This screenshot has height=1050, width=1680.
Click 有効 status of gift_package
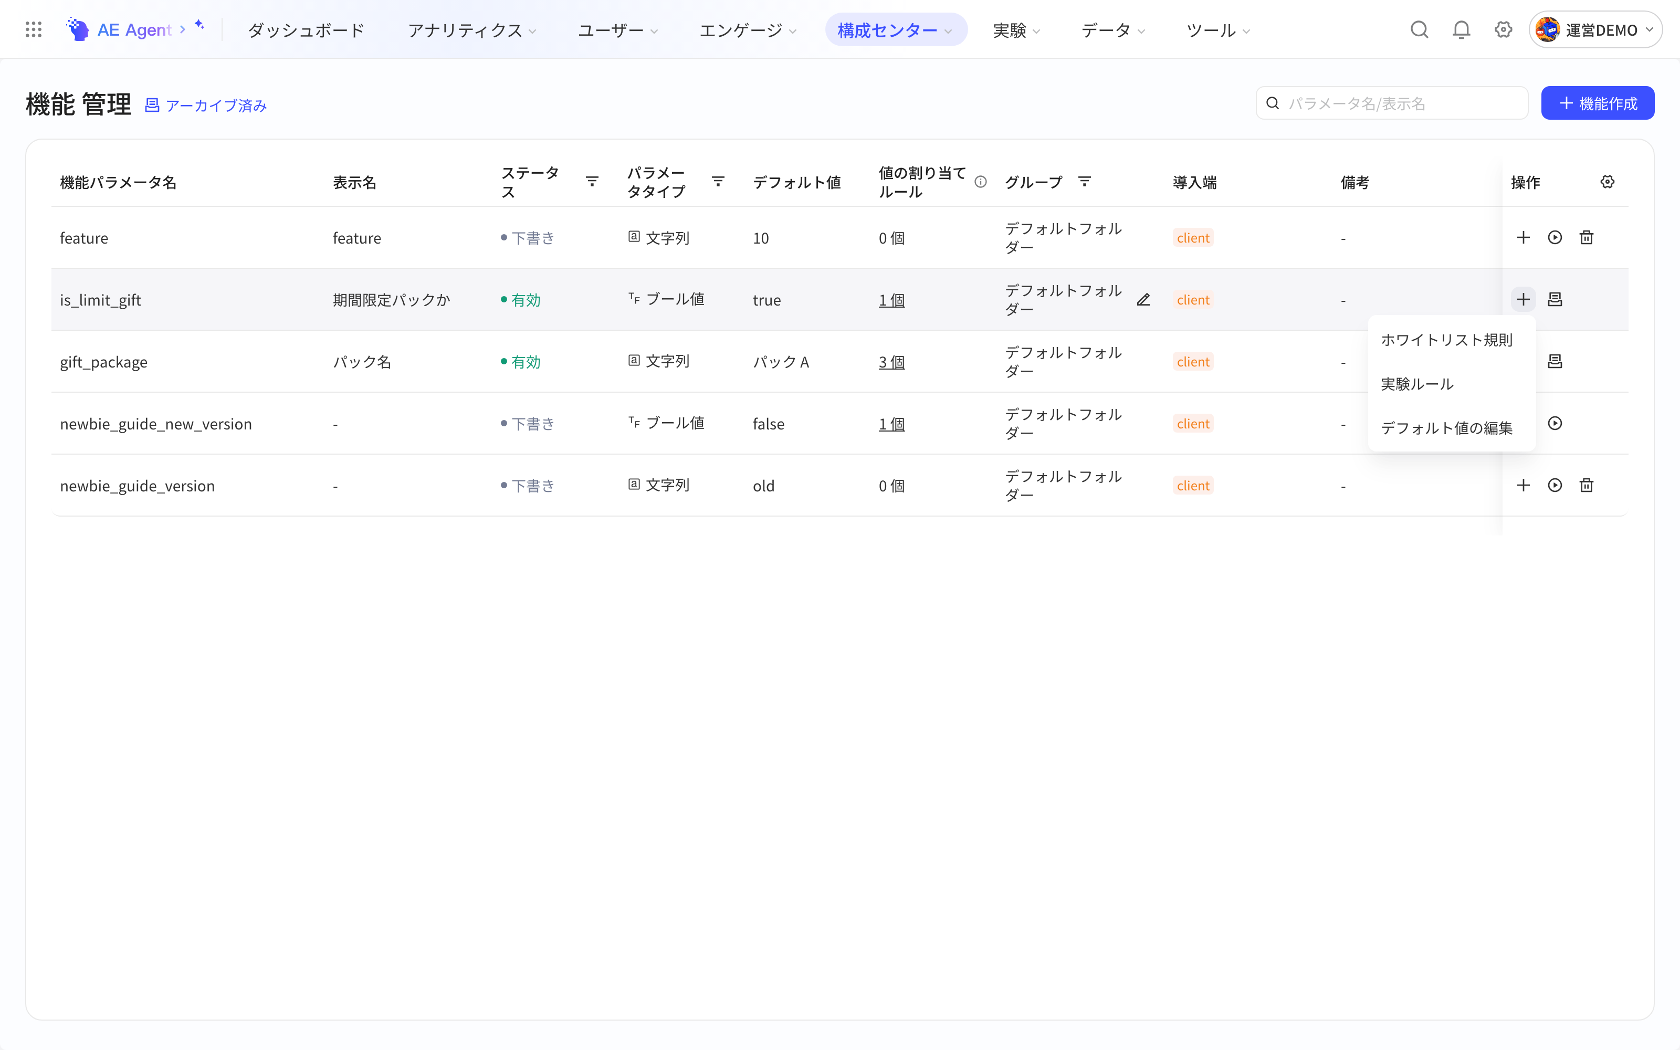click(520, 362)
